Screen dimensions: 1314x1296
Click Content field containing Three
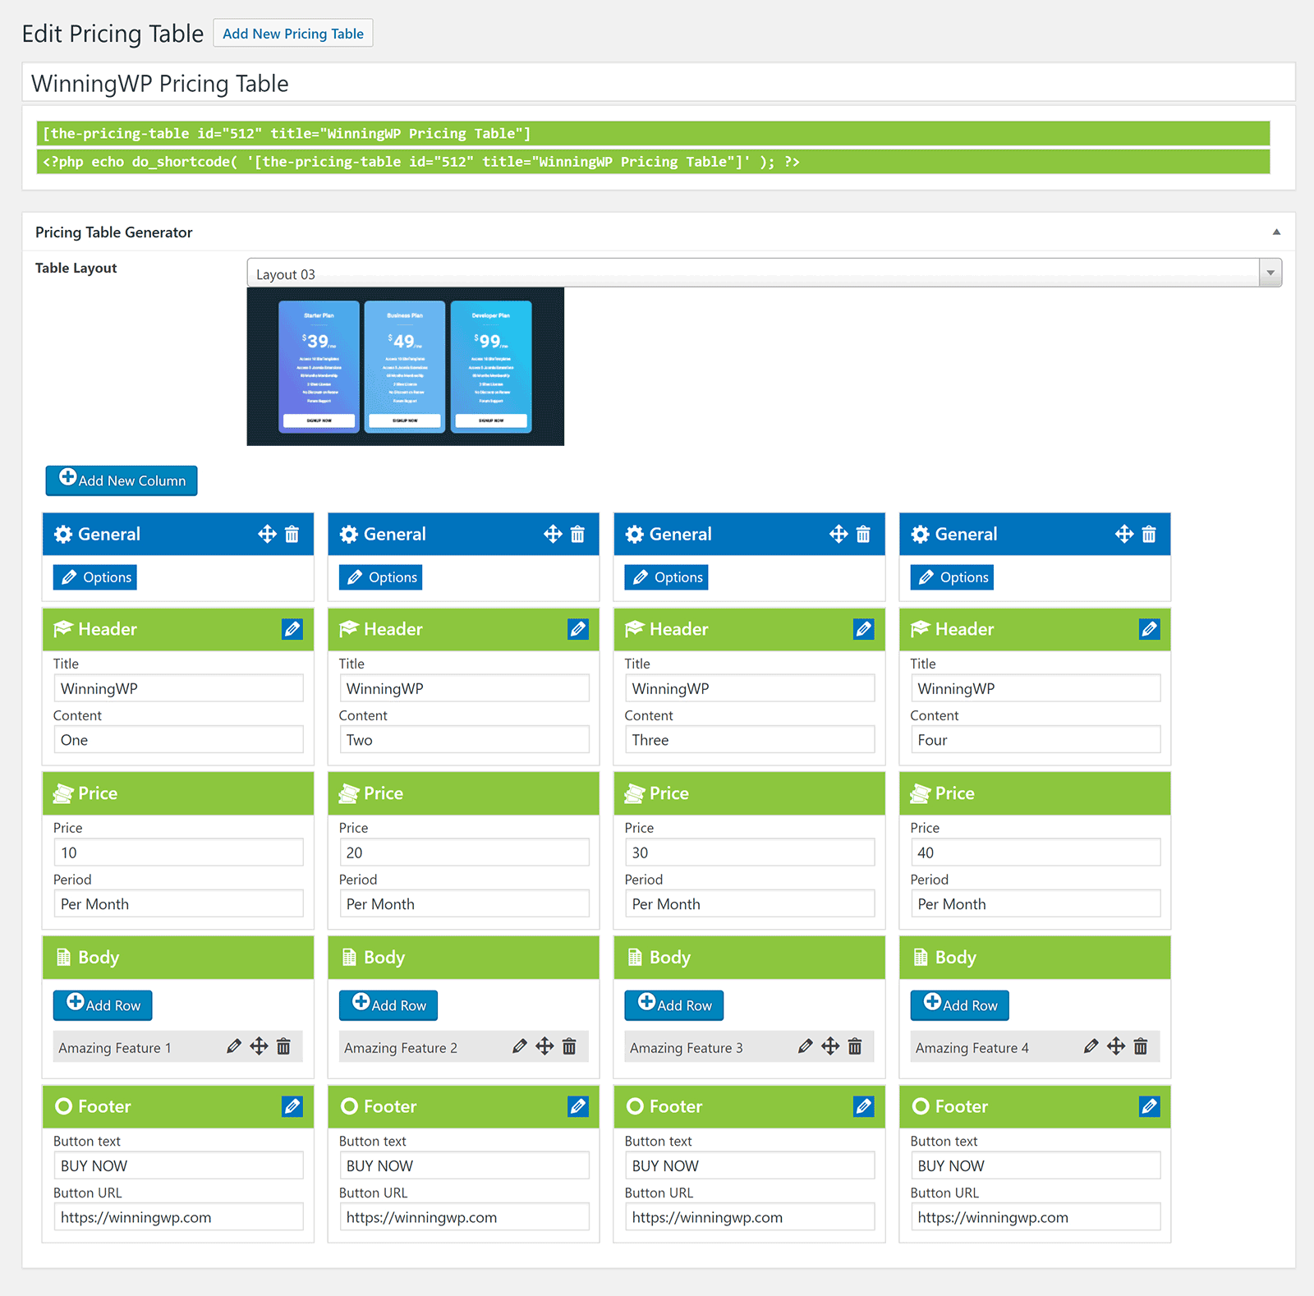tap(750, 739)
